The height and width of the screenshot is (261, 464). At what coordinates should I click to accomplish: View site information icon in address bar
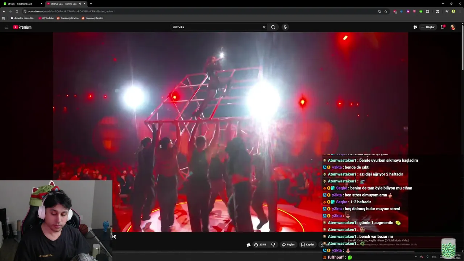(25, 11)
